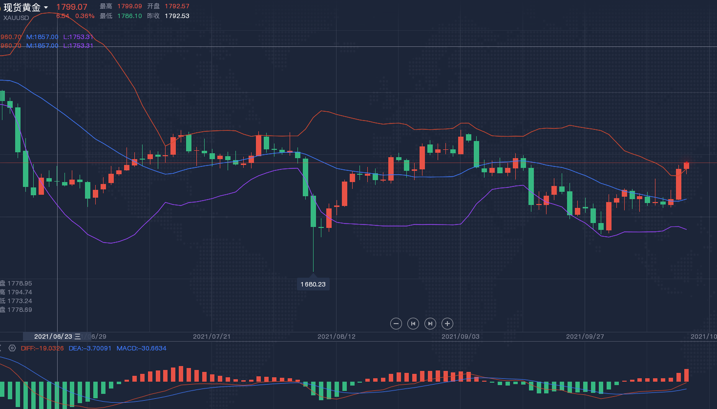Click the DIFF value in MACD legend

[x=42, y=348]
